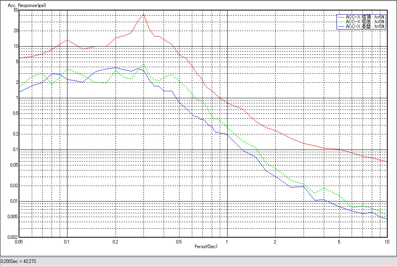Click the blue 基盤 legend line sample

tap(341, 26)
